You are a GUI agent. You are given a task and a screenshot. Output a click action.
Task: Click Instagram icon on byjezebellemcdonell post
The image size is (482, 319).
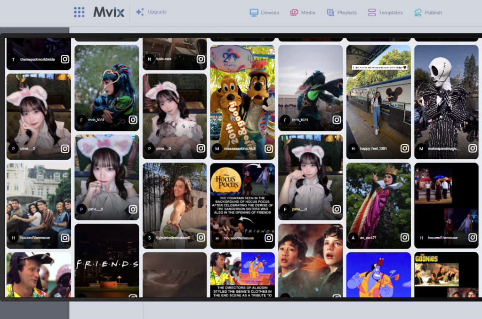[201, 238]
